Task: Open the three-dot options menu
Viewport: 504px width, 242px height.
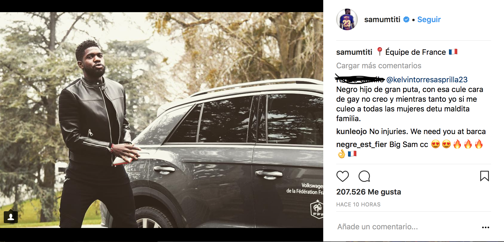Action: click(x=486, y=227)
